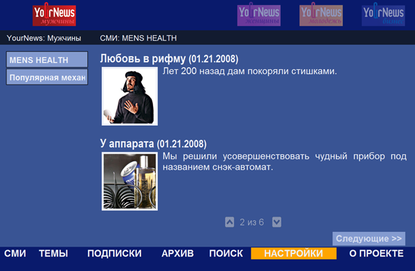Screen dimensions: 415x271
Task: Open the ТЕМЫ menu item
Action: (54, 254)
